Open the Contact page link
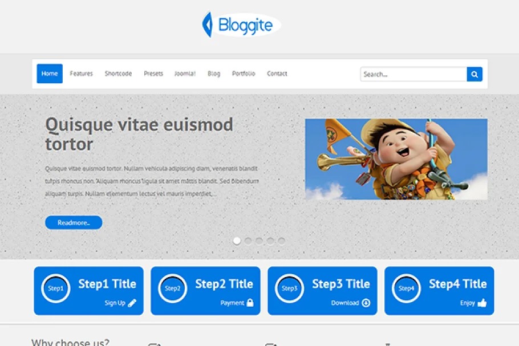This screenshot has width=519, height=346. tap(277, 74)
